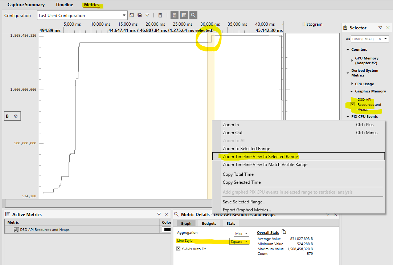Choose Copy Selected Time menu entry
The image size is (393, 265).
(x=298, y=182)
